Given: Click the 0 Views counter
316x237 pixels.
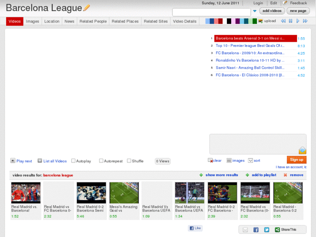Looking at the screenshot, I should pos(163,161).
